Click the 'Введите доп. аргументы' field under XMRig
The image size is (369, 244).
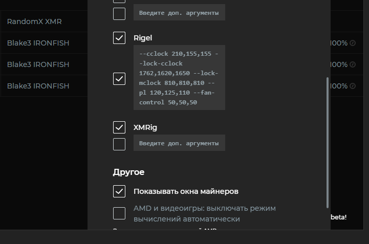tap(179, 143)
